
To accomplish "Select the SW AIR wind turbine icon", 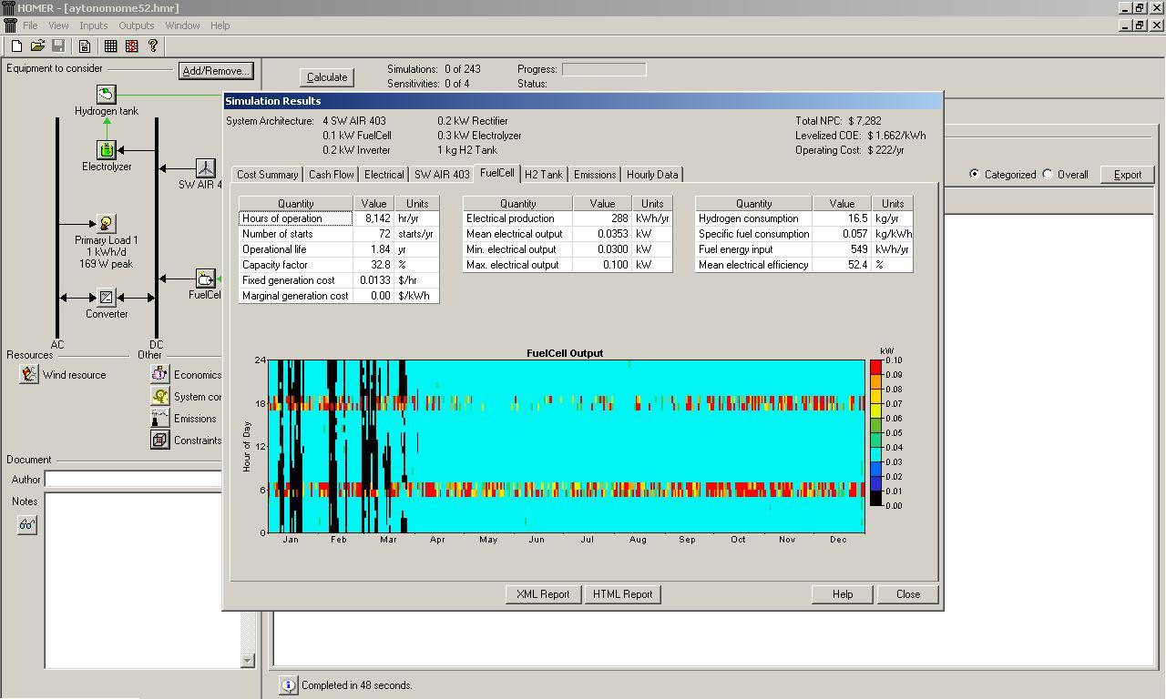I will tap(206, 168).
